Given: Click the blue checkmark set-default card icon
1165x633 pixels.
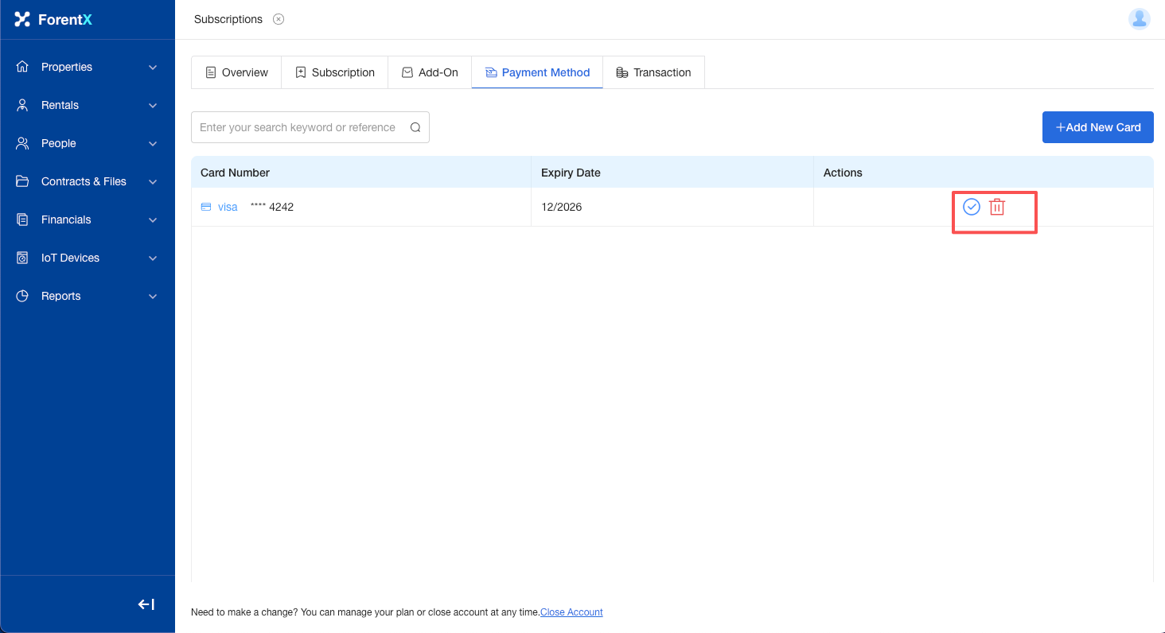Looking at the screenshot, I should tap(971, 207).
